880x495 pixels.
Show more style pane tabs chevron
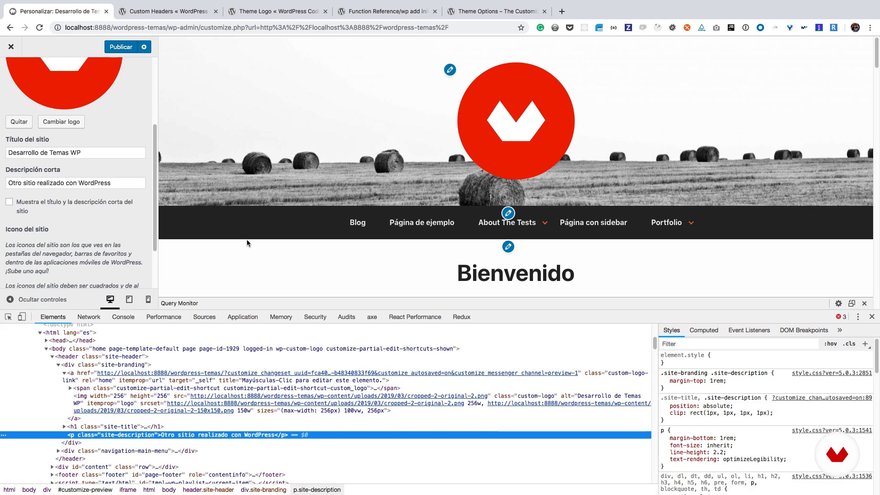point(840,330)
